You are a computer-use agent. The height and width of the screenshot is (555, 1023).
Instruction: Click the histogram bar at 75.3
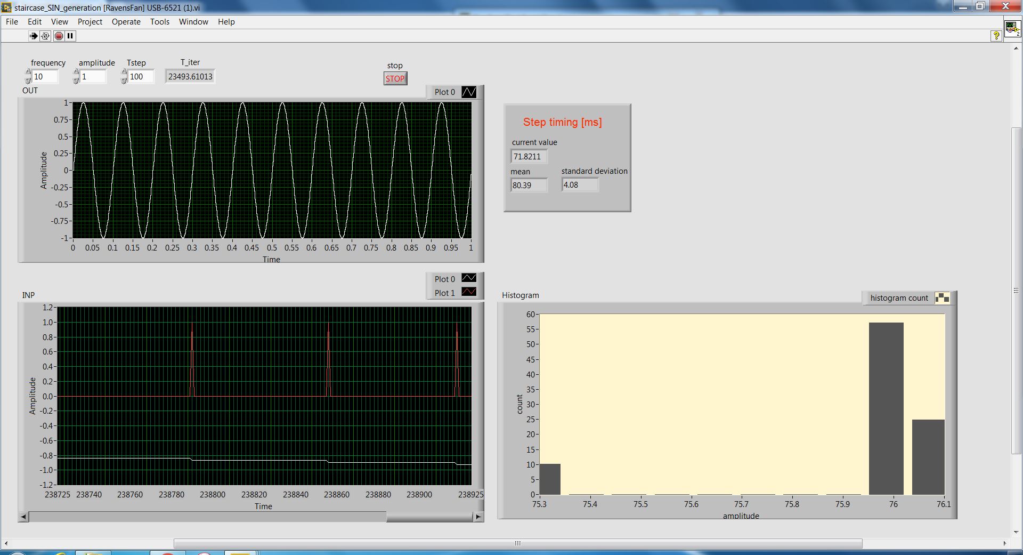550,479
